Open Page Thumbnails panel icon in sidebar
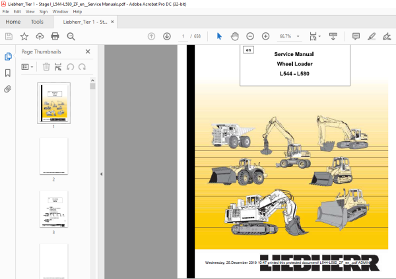 [8, 56]
